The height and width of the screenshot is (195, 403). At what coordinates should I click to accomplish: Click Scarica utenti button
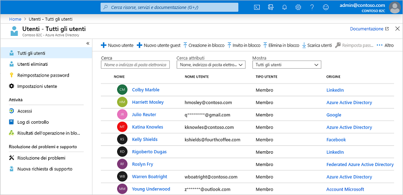(x=317, y=45)
